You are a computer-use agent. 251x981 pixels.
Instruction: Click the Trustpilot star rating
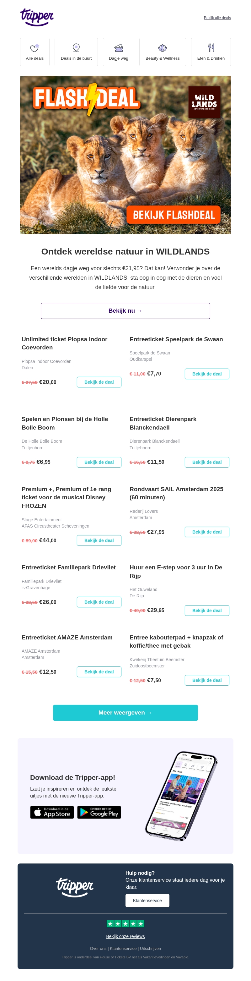[125, 923]
